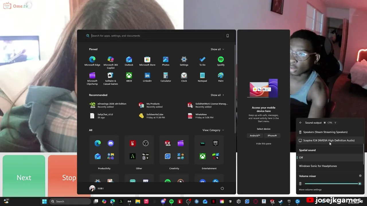Open Discord in the Productivity category
The image size is (367, 206).
click(111, 143)
